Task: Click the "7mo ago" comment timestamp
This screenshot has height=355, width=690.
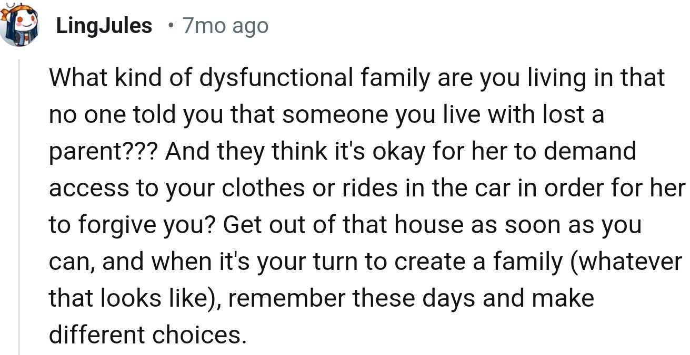Action: tap(225, 26)
